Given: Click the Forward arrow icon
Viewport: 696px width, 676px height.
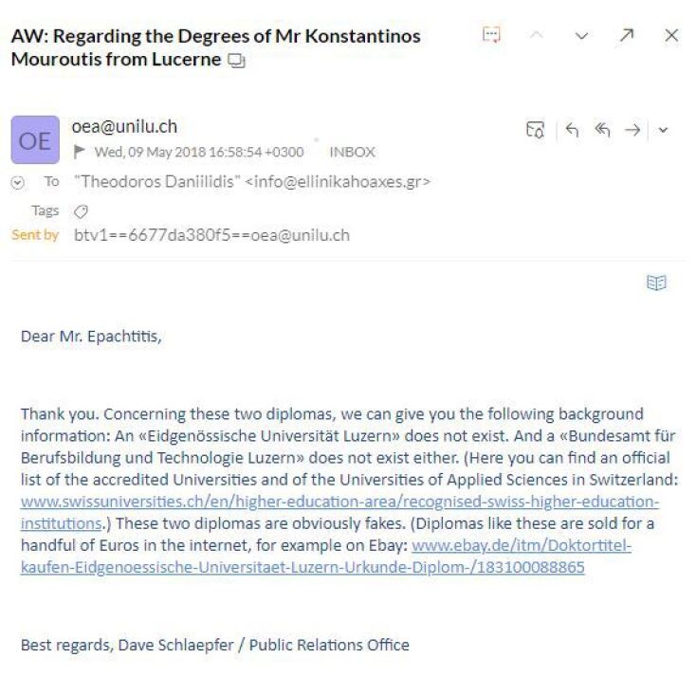Looking at the screenshot, I should tap(632, 131).
